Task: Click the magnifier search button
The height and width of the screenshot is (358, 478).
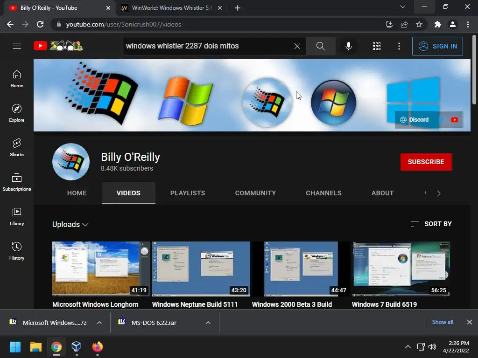Action: tap(320, 46)
